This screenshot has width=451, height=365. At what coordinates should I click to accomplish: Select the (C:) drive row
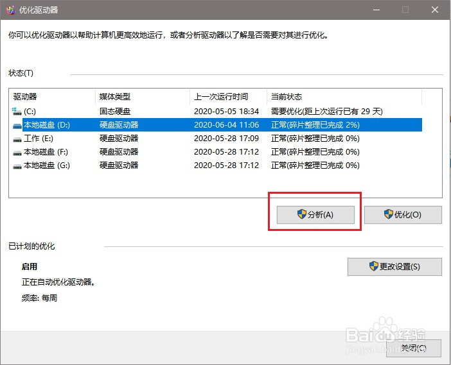pyautogui.click(x=217, y=111)
